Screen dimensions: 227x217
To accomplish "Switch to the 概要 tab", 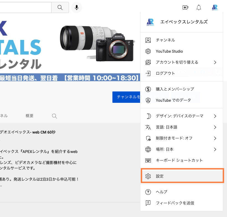I will (30, 116).
